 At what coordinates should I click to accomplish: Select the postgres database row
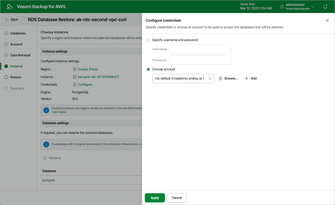point(91,180)
